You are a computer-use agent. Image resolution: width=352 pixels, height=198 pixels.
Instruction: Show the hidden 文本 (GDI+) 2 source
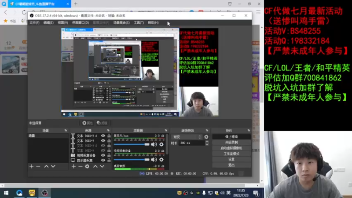103,146
